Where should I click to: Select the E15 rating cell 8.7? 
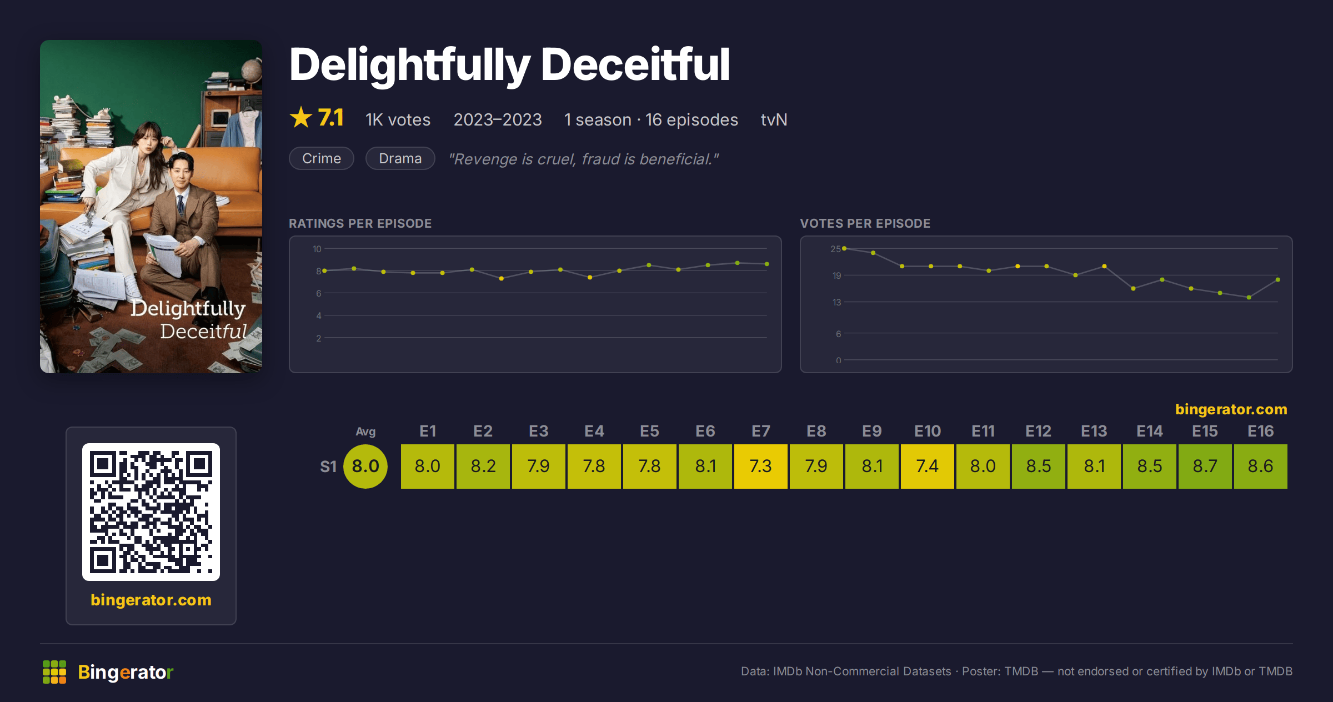[x=1205, y=467]
